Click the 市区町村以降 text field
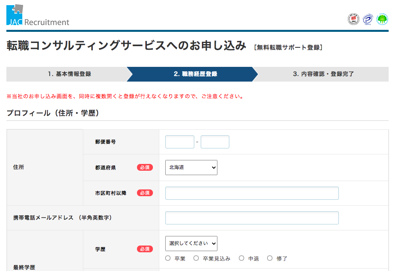Image resolution: width=397 pixels, height=271 pixels. pyautogui.click(x=252, y=193)
